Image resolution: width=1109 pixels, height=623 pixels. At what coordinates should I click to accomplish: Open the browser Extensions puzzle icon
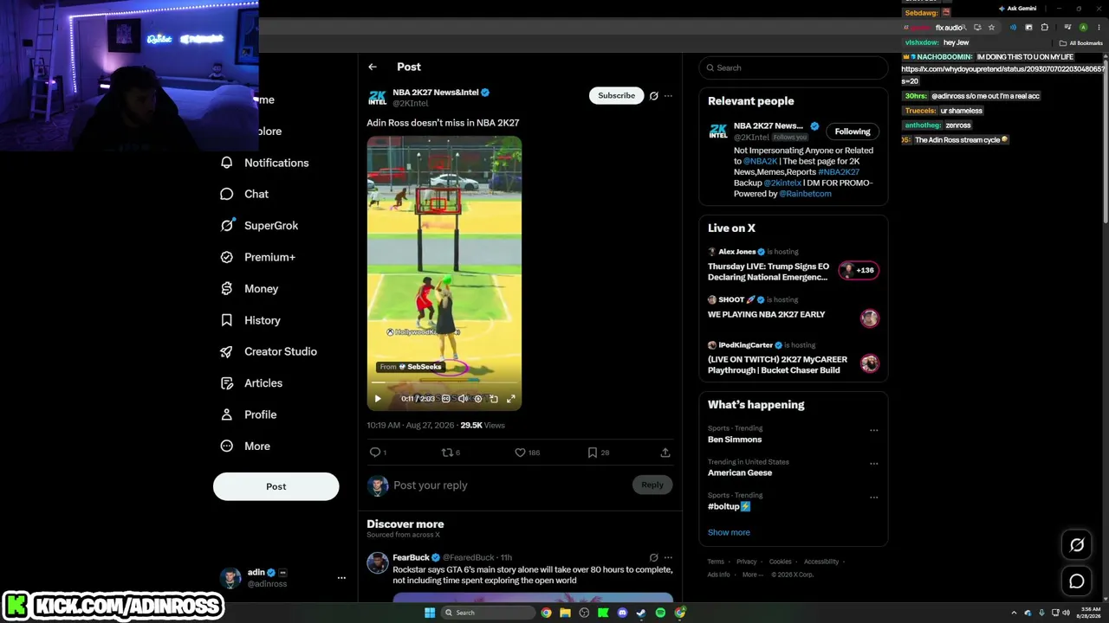click(x=1045, y=28)
